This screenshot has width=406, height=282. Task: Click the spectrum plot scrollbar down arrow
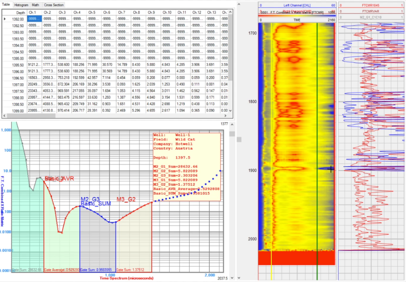pos(232,278)
